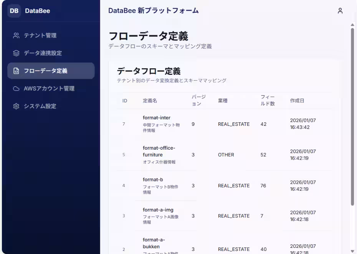
Task: Click the OTHER industry cell
Action: (226, 155)
